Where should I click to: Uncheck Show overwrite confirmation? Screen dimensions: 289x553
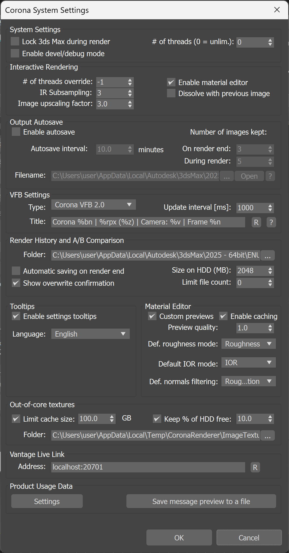pos(16,283)
